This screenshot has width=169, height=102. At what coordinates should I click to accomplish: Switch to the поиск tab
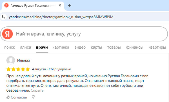[x=10, y=47]
